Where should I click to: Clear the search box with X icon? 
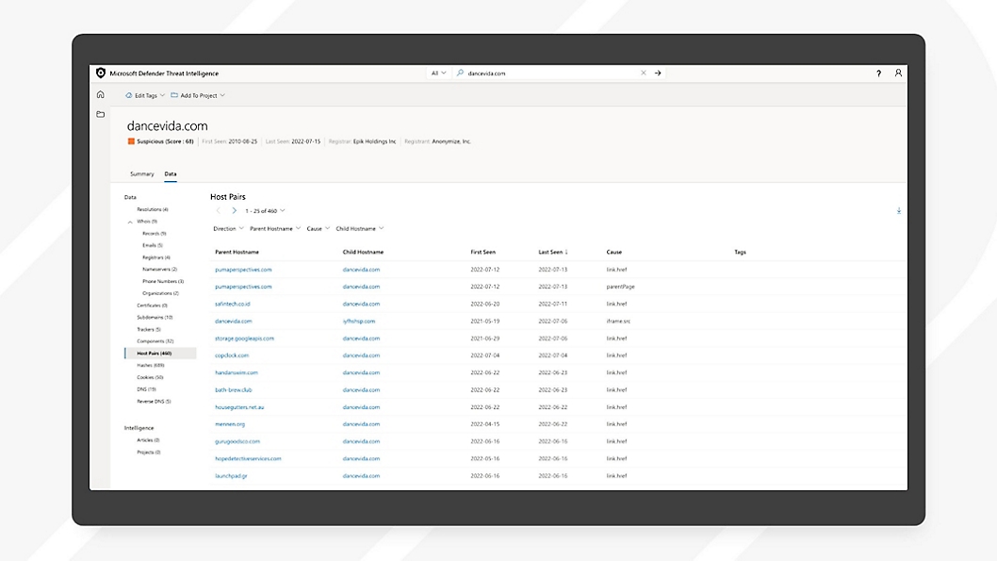tap(644, 73)
